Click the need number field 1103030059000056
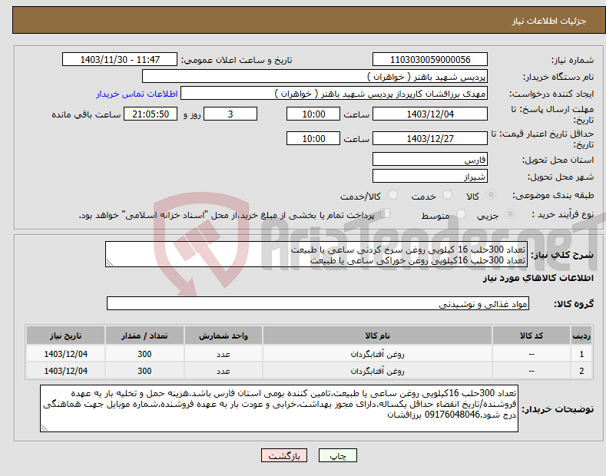The width and height of the screenshot is (606, 476). pyautogui.click(x=430, y=60)
